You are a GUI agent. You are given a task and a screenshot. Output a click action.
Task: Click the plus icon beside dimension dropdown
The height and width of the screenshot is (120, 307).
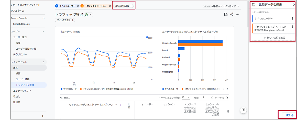point(121,105)
